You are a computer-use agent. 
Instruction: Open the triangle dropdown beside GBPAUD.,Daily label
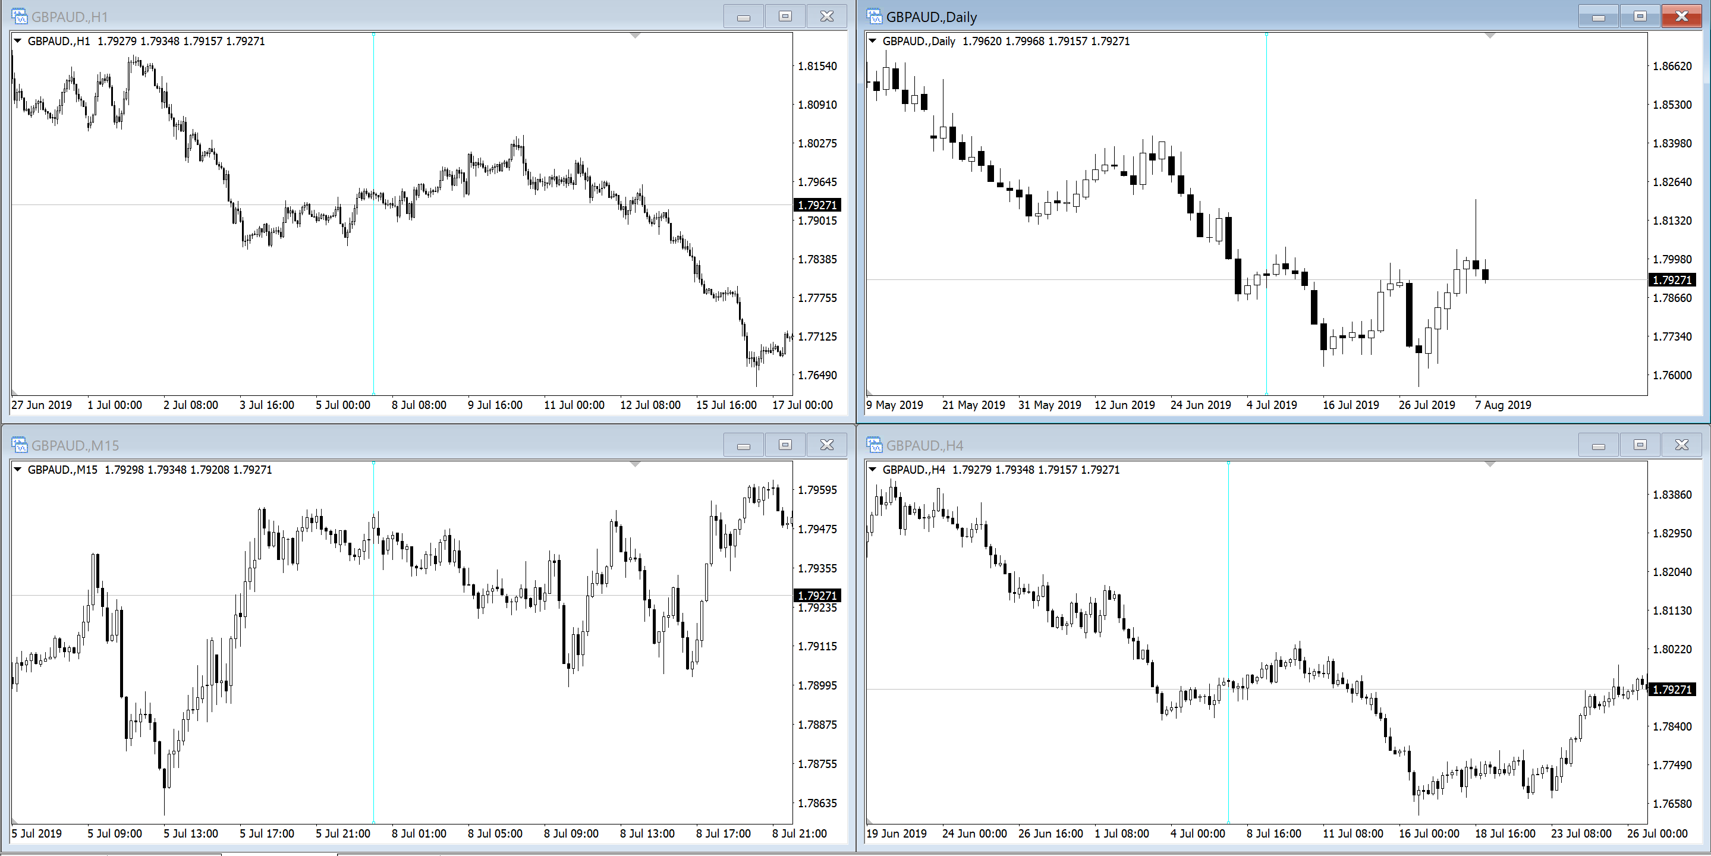pyautogui.click(x=873, y=41)
